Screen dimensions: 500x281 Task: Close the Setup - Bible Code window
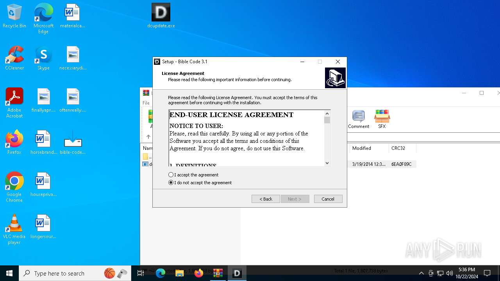[x=338, y=62]
